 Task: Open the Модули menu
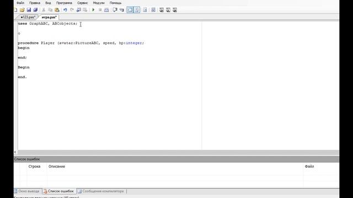99,3
